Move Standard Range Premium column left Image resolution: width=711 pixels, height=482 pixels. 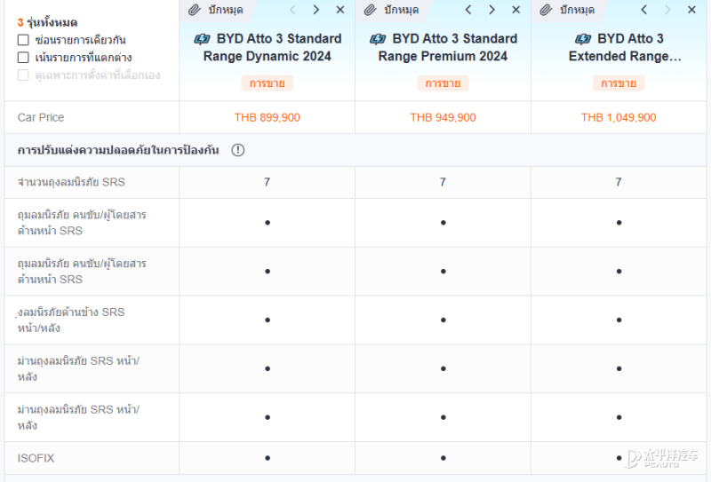click(468, 10)
